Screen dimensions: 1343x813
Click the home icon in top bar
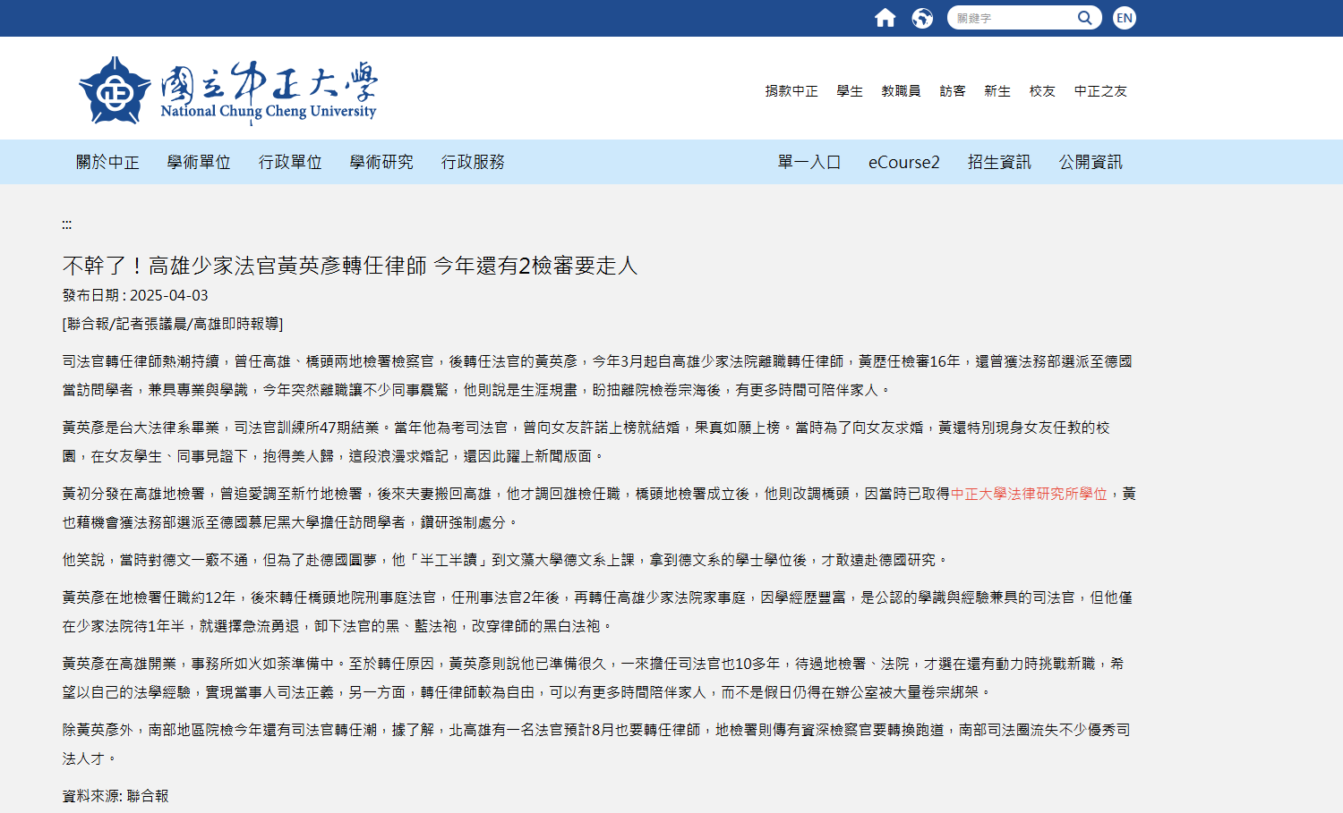coord(885,18)
